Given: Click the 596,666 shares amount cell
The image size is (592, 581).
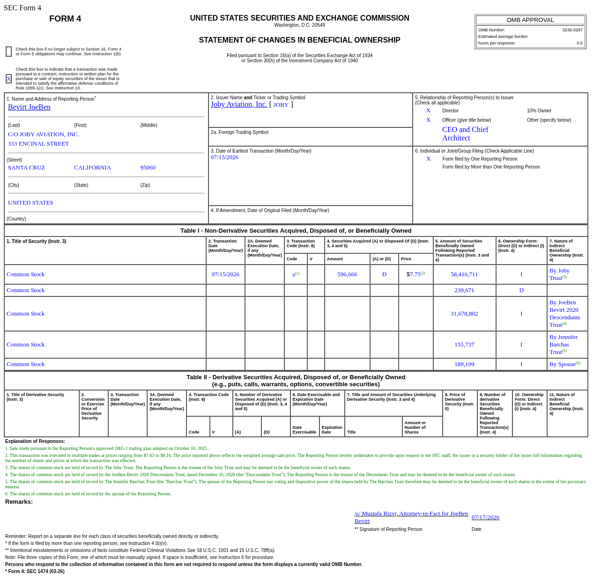Looking at the screenshot, I should pos(347,274).
